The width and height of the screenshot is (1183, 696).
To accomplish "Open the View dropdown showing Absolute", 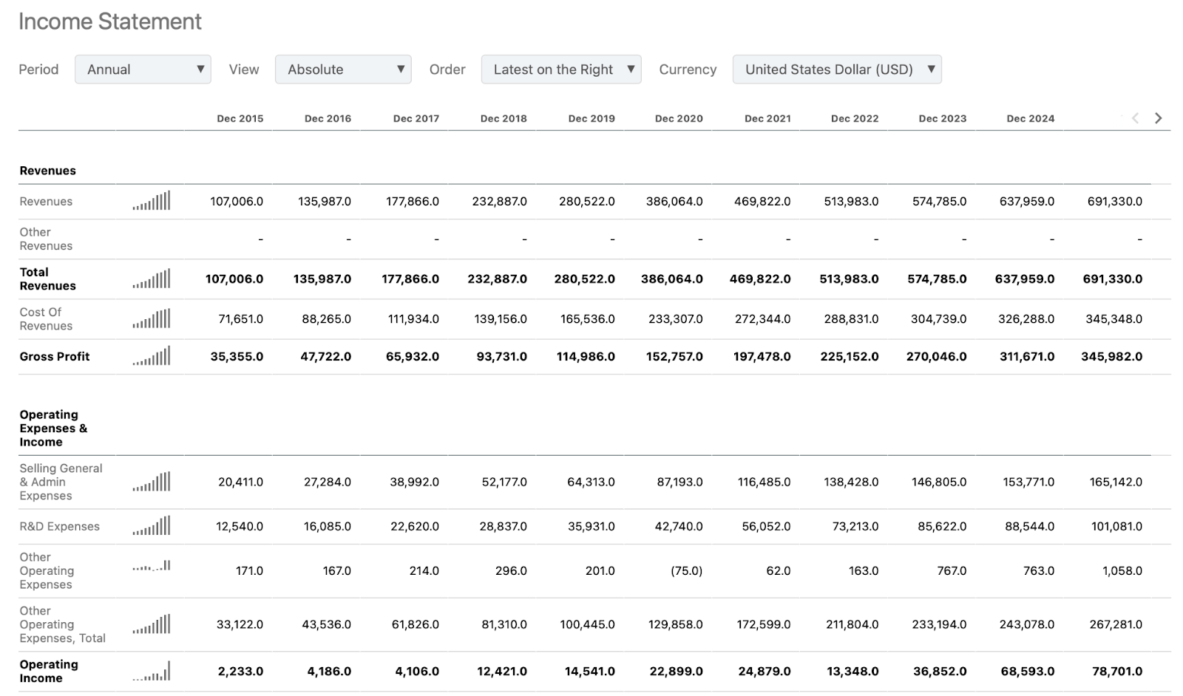I will click(343, 69).
